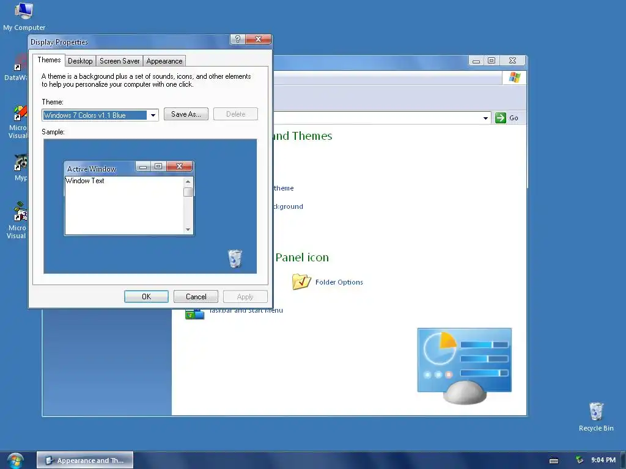
Task: Open the address bar dropdown arrow
Action: click(485, 118)
